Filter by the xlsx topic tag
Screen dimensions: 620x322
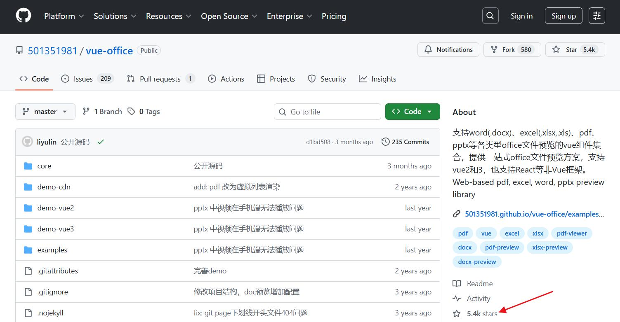[538, 233]
